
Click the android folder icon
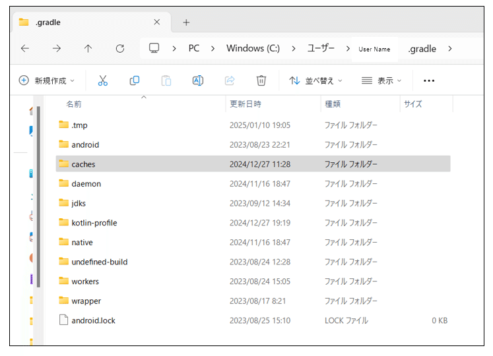pos(64,144)
